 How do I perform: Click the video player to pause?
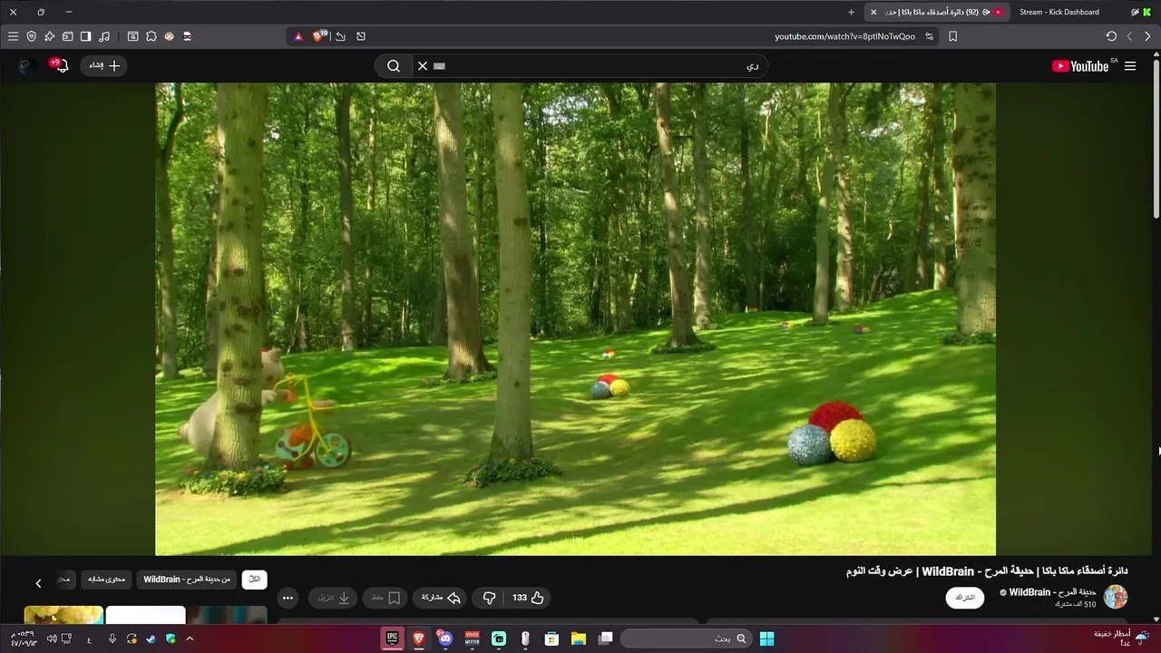pos(575,319)
